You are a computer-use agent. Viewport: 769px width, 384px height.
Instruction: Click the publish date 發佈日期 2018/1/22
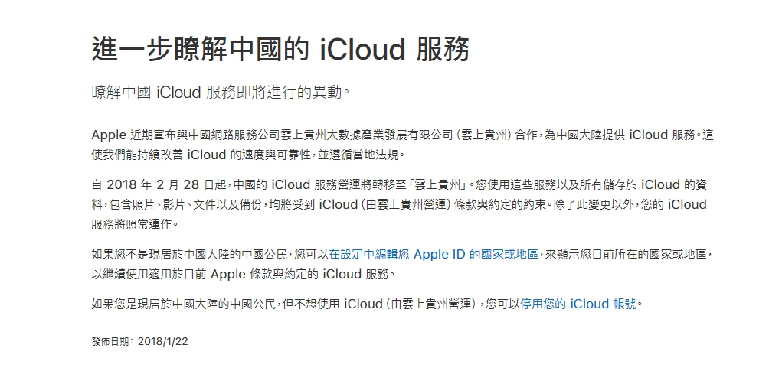(x=139, y=341)
